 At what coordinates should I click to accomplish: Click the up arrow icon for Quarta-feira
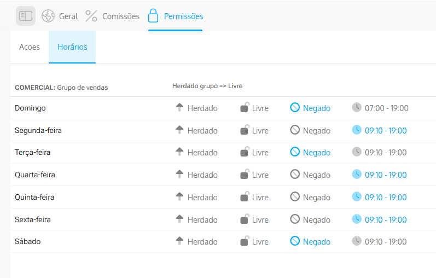click(x=179, y=175)
